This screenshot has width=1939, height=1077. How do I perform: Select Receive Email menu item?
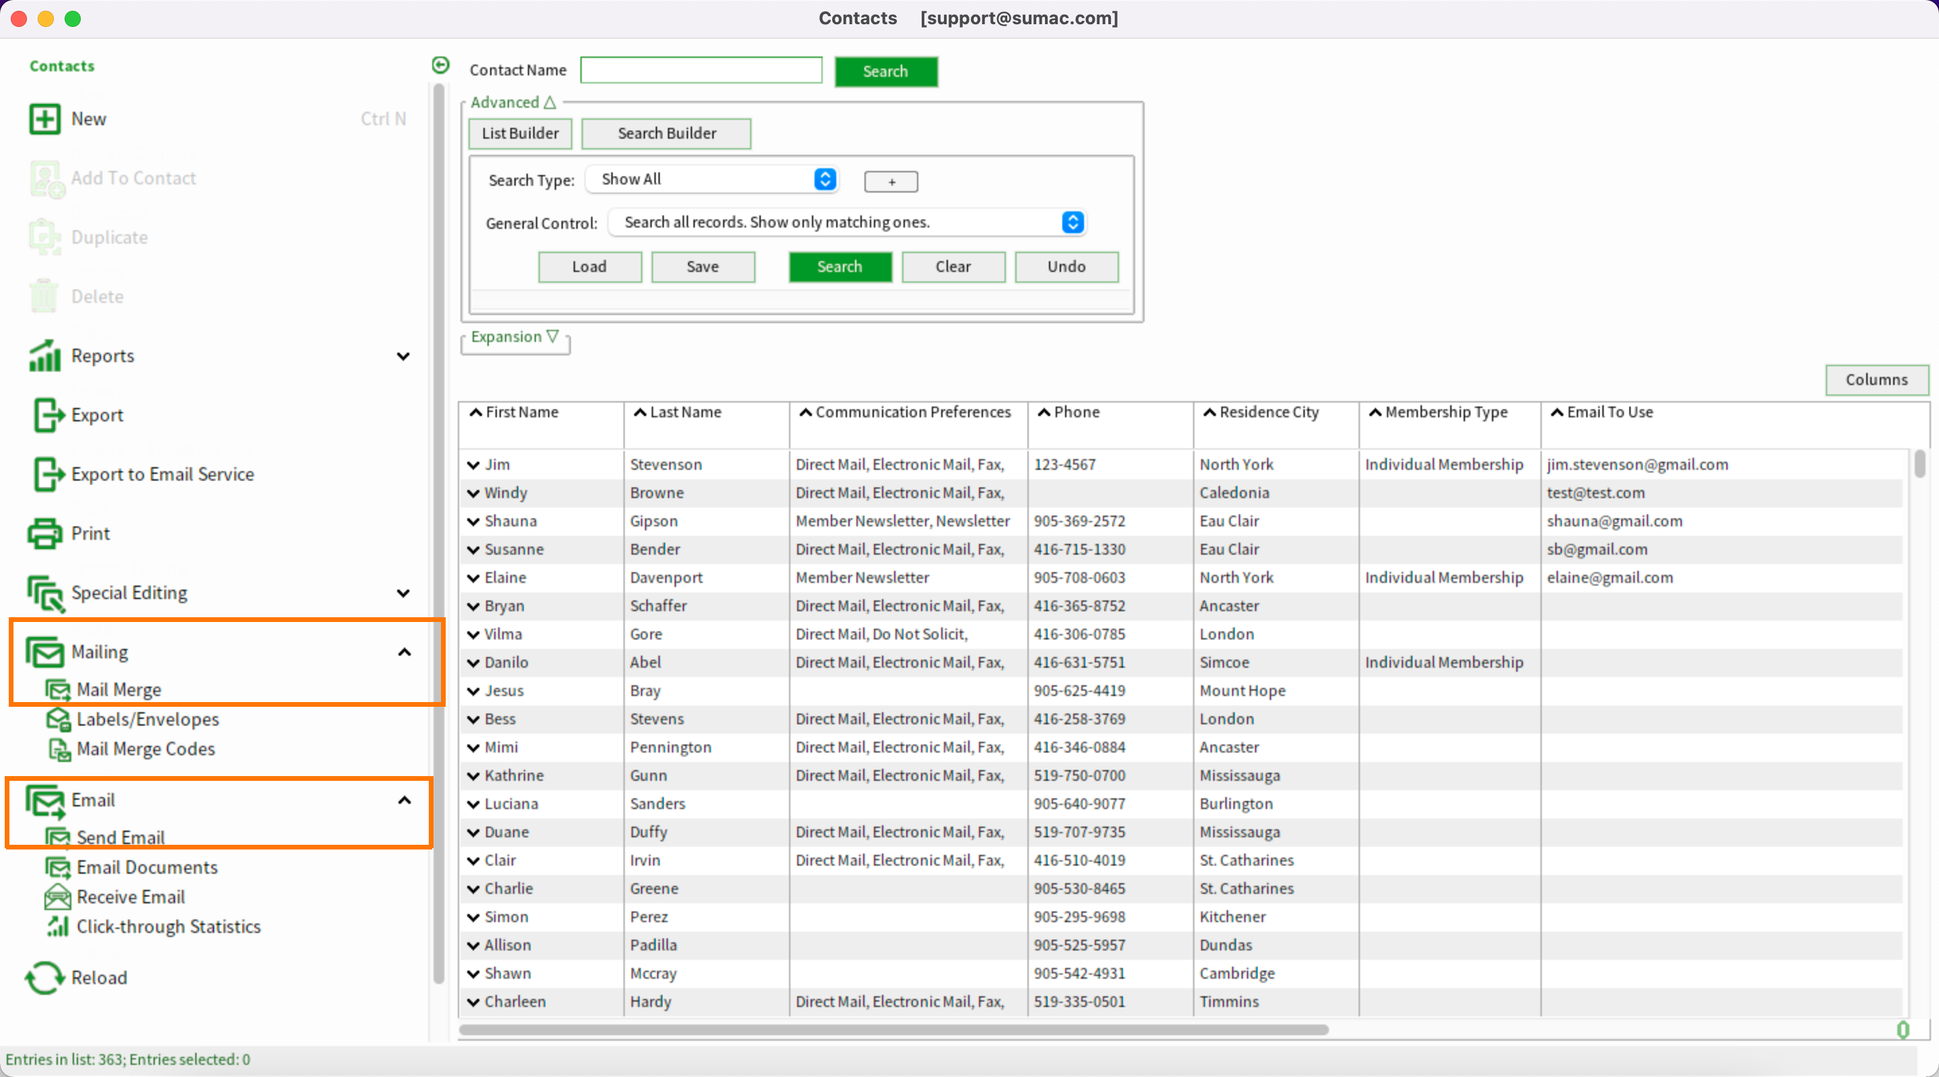(130, 897)
